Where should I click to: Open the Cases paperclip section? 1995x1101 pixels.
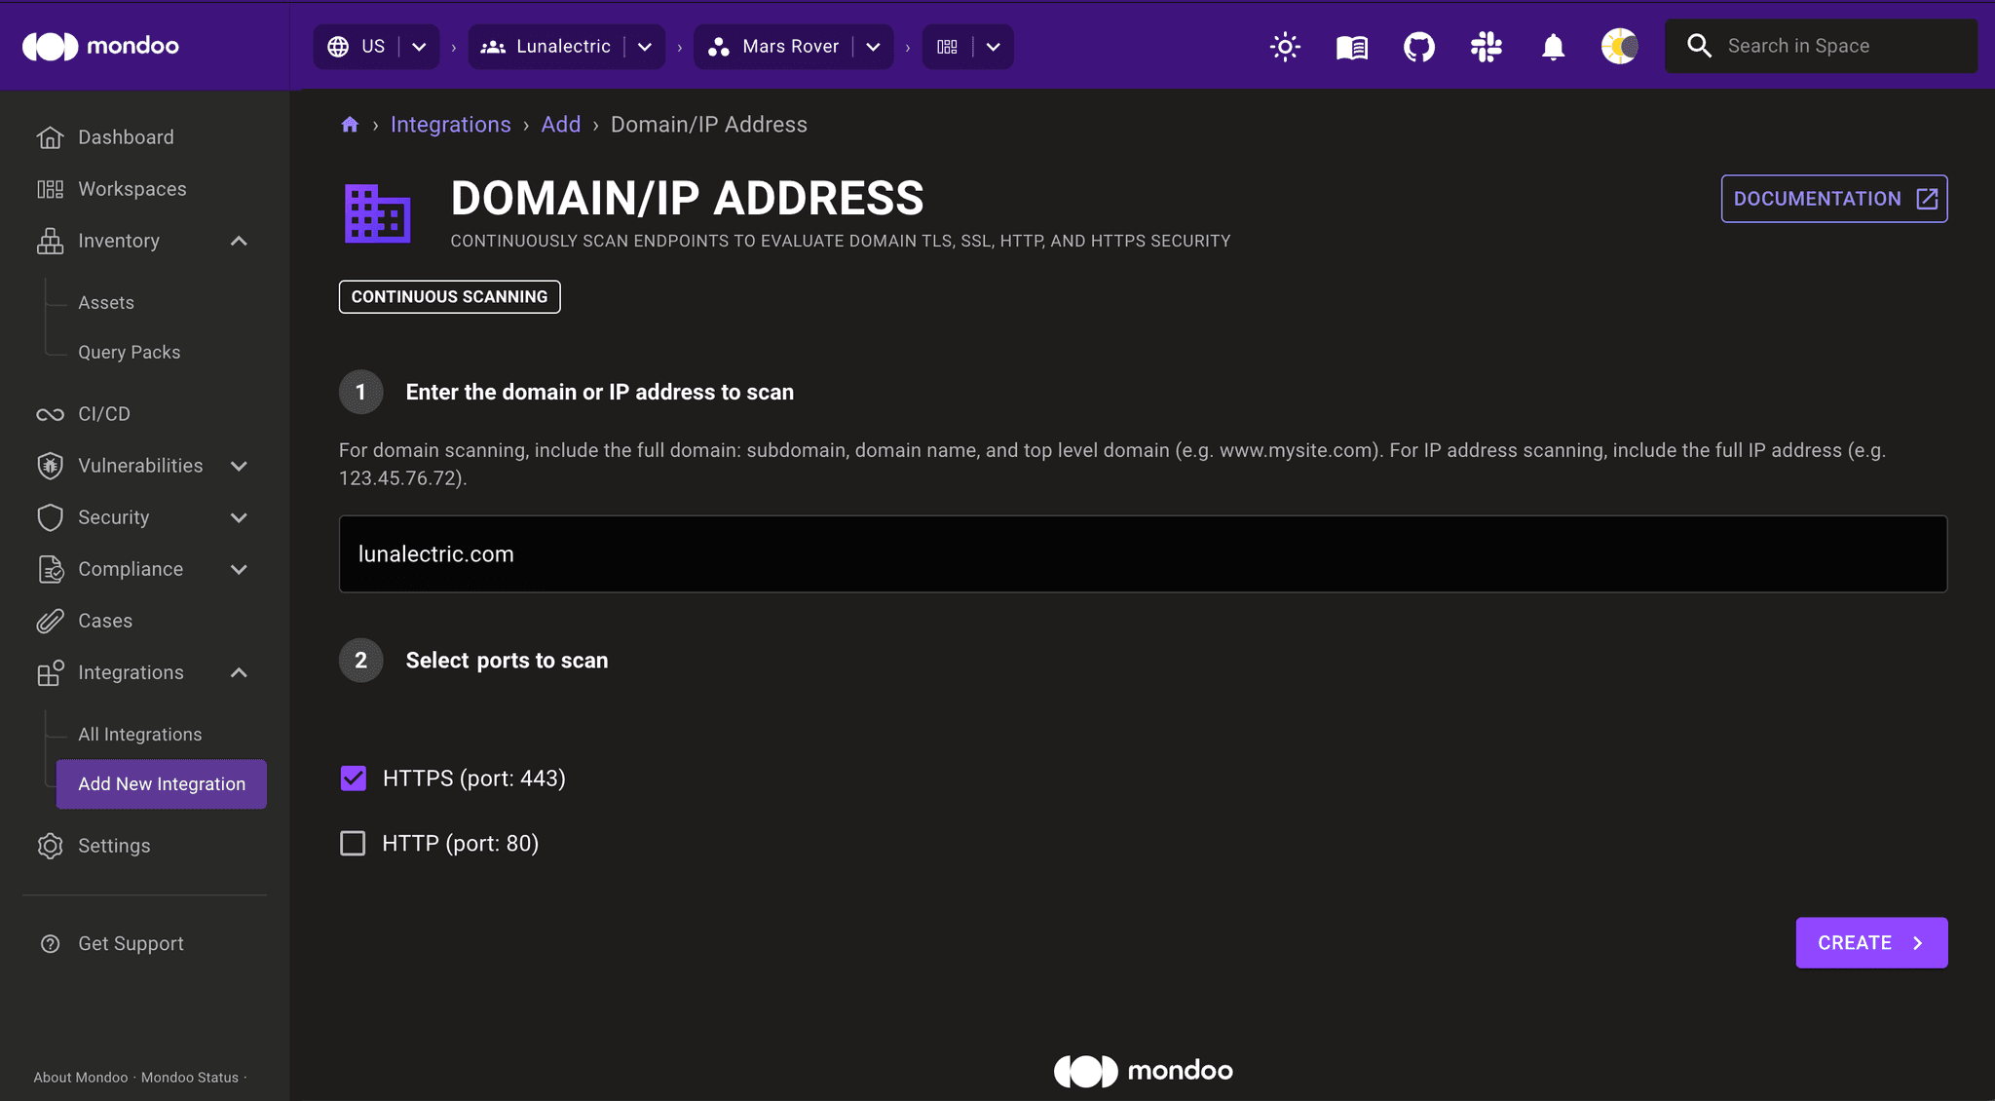pyautogui.click(x=105, y=621)
